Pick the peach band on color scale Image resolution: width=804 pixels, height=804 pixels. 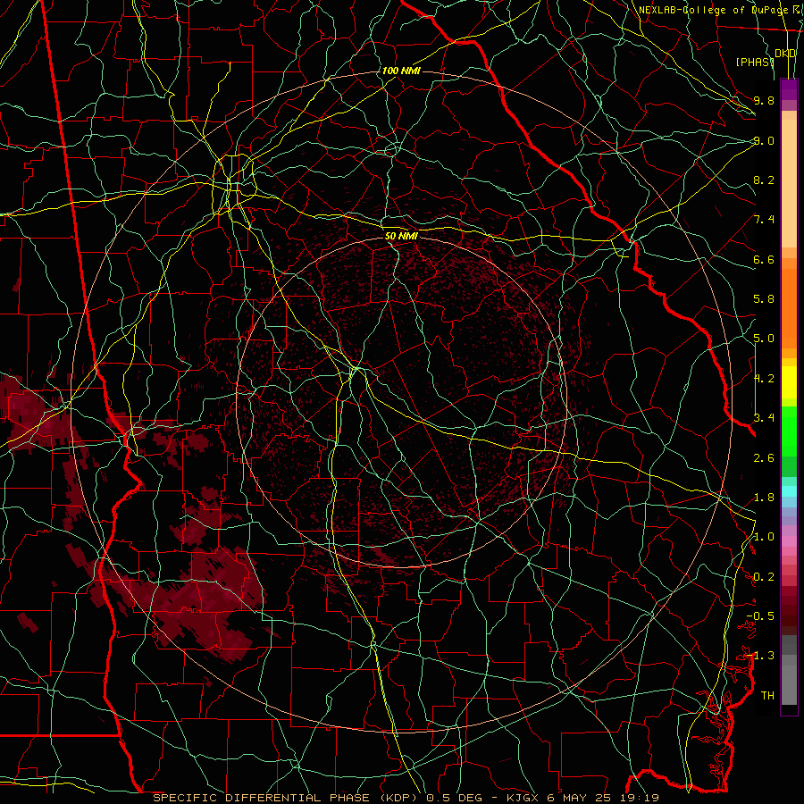pos(789,183)
